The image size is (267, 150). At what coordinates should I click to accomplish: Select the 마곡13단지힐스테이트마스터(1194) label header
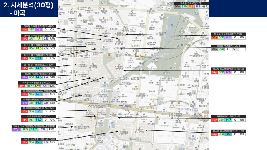point(34,126)
